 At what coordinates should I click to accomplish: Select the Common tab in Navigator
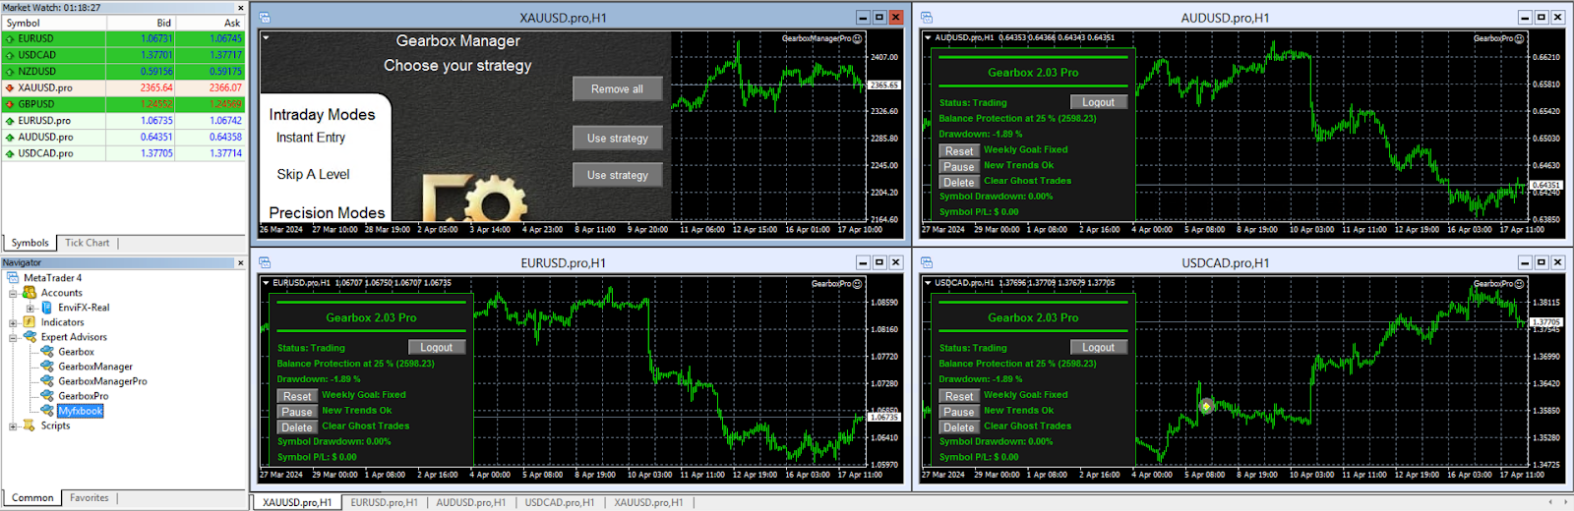[32, 498]
